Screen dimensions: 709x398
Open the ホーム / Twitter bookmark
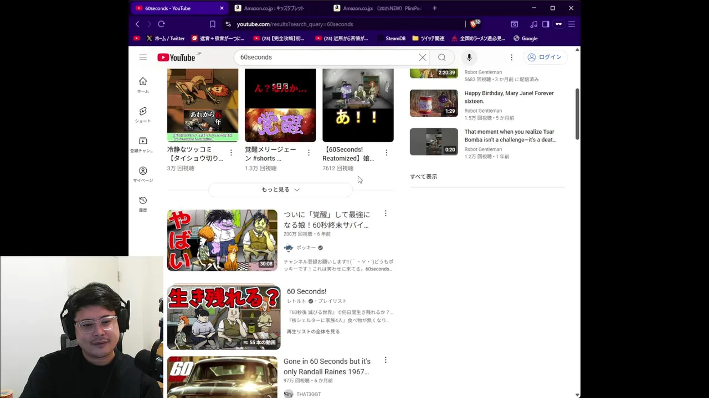(x=166, y=38)
